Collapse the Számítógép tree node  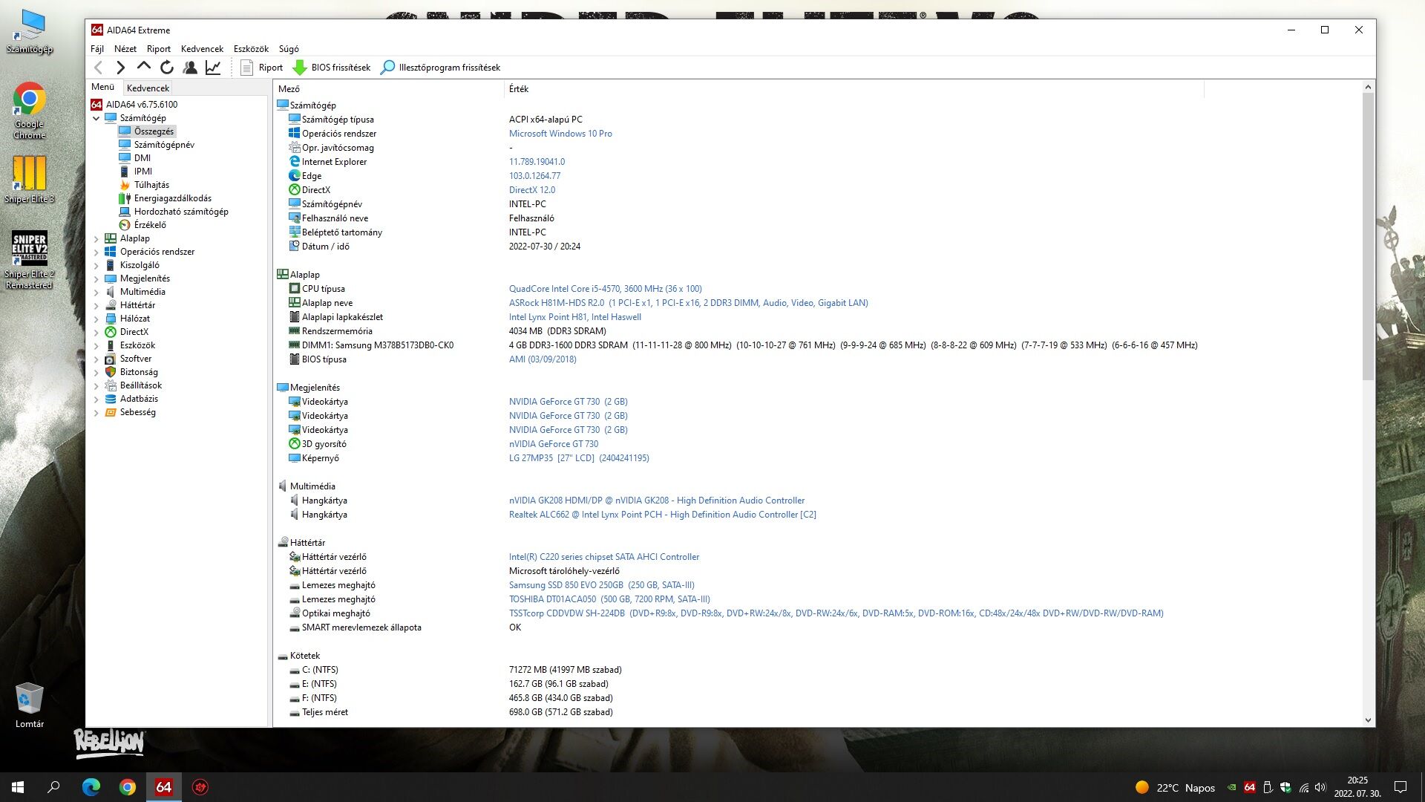[x=96, y=118]
